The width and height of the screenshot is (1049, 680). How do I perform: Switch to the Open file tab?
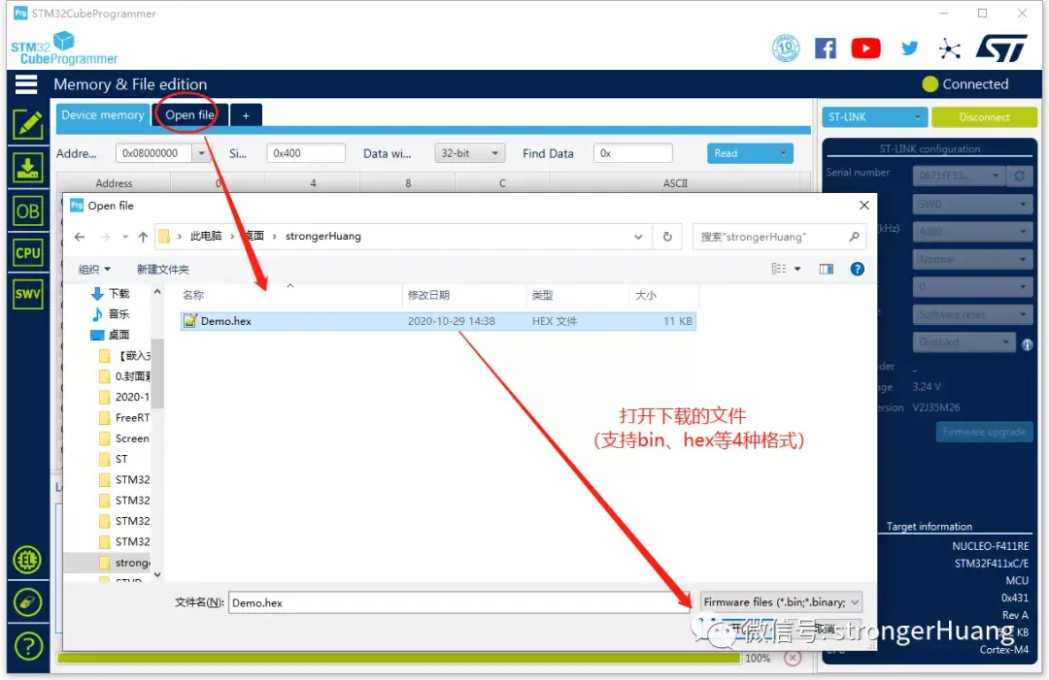[x=189, y=114]
